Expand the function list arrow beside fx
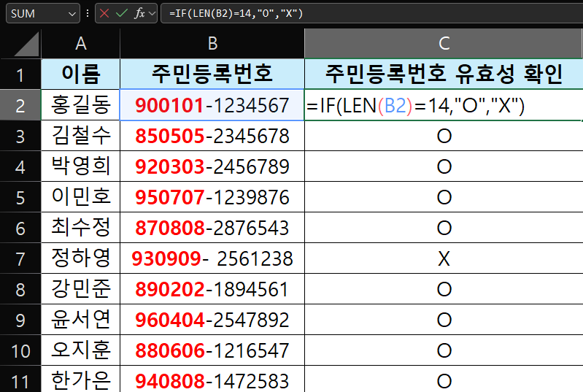The image size is (583, 392). pos(152,14)
